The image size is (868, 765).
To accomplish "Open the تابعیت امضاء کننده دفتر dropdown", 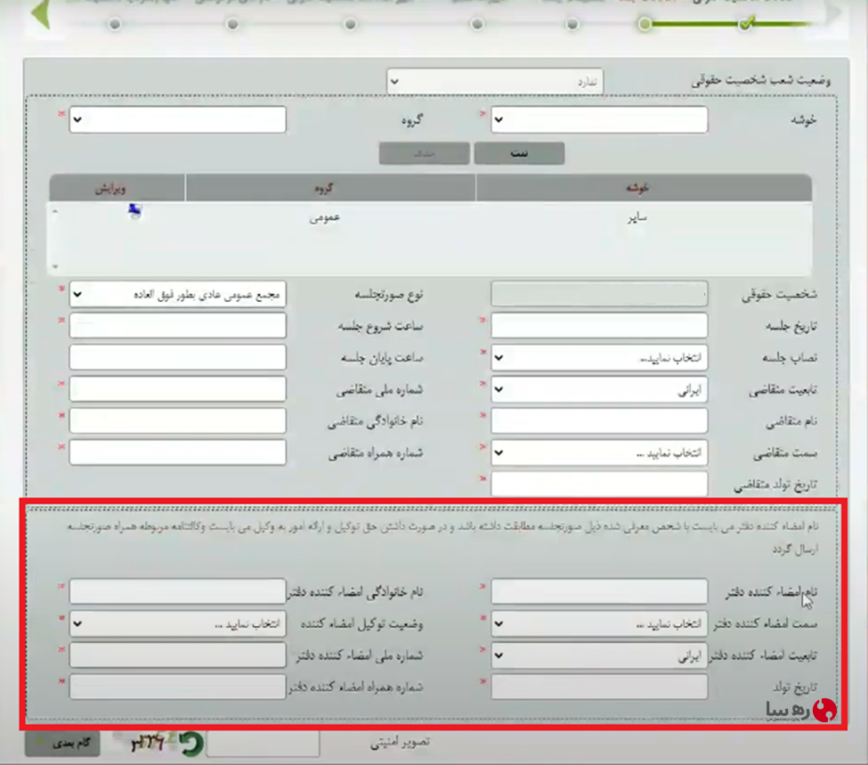I will [x=599, y=655].
